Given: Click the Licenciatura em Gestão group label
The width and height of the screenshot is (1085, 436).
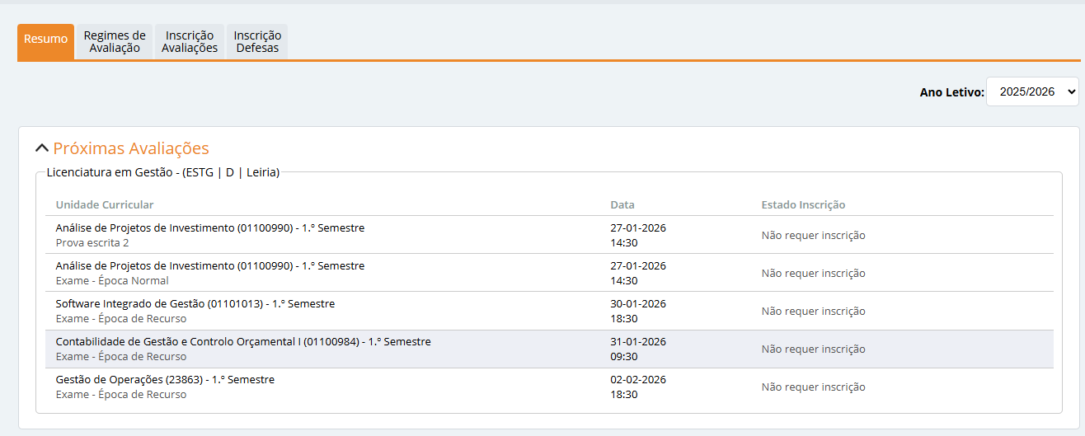Looking at the screenshot, I should [x=163, y=172].
